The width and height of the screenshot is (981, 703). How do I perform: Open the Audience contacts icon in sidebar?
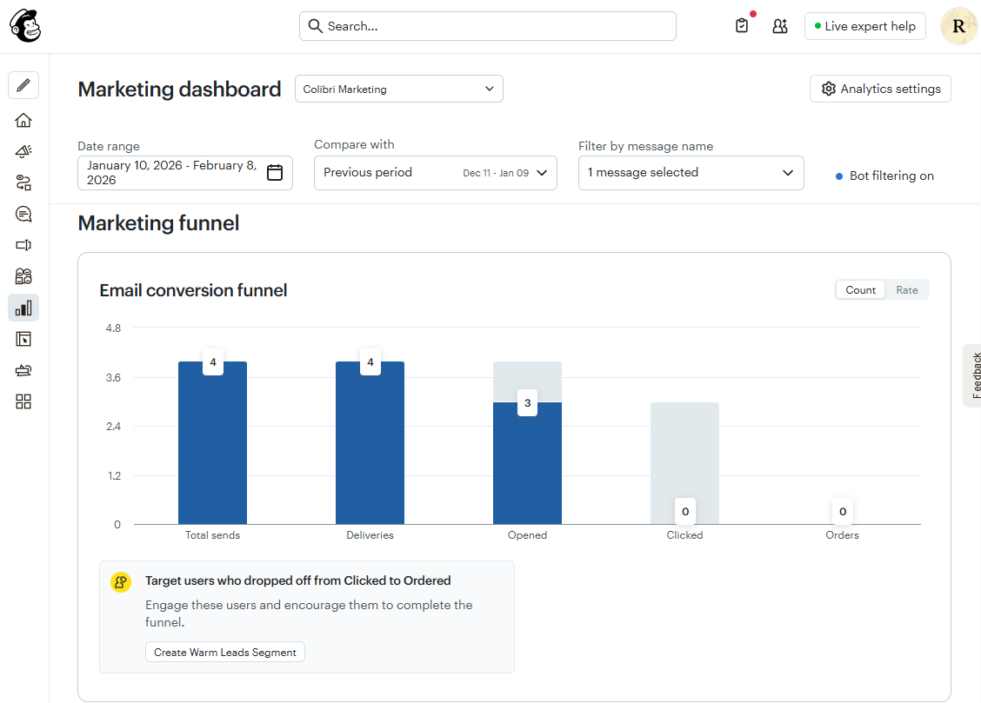pos(23,275)
